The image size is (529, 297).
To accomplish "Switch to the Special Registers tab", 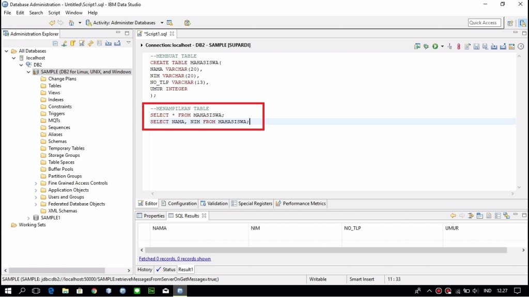I will coord(252,204).
